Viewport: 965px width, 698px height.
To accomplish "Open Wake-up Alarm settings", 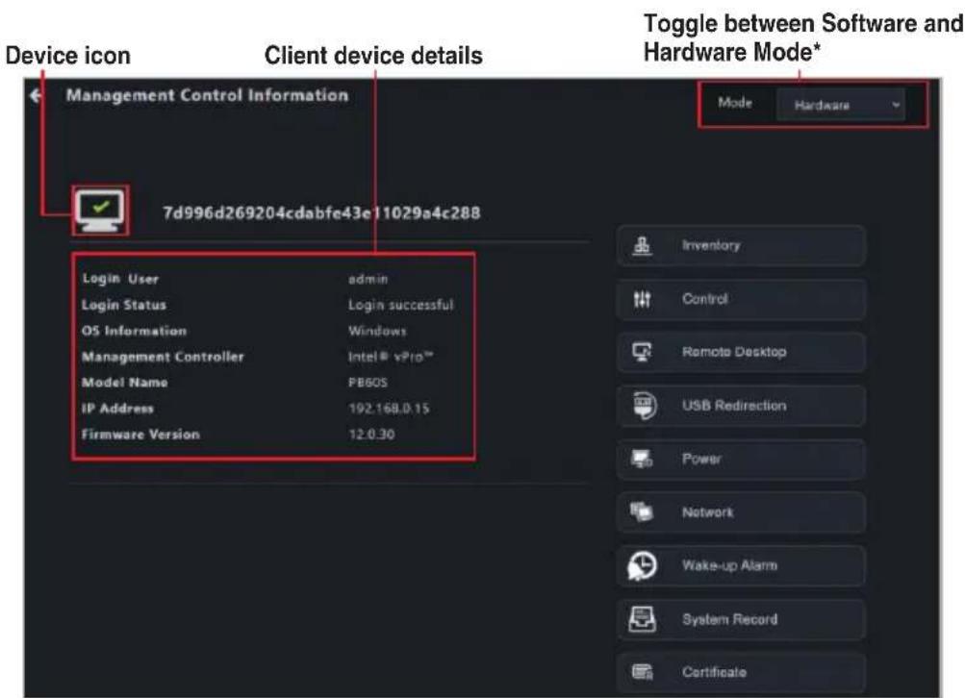I will tap(742, 565).
